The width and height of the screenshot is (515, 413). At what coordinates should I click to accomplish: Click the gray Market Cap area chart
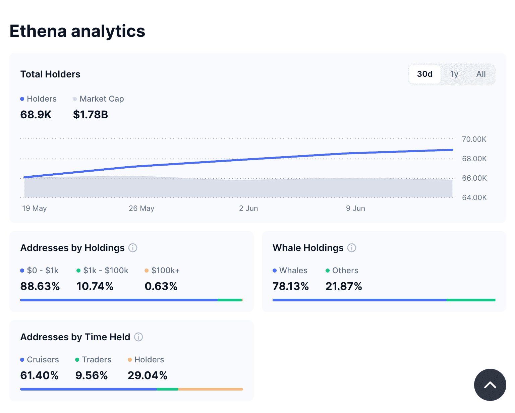coord(238,188)
